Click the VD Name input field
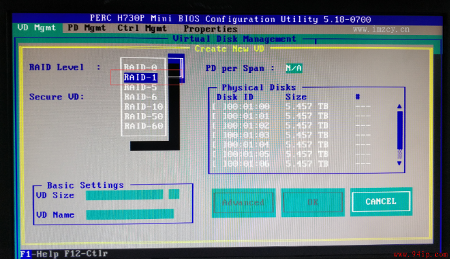The height and width of the screenshot is (259, 450). click(130, 214)
